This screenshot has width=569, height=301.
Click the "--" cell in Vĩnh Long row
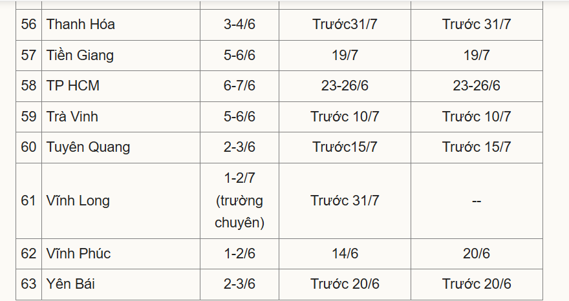point(477,200)
